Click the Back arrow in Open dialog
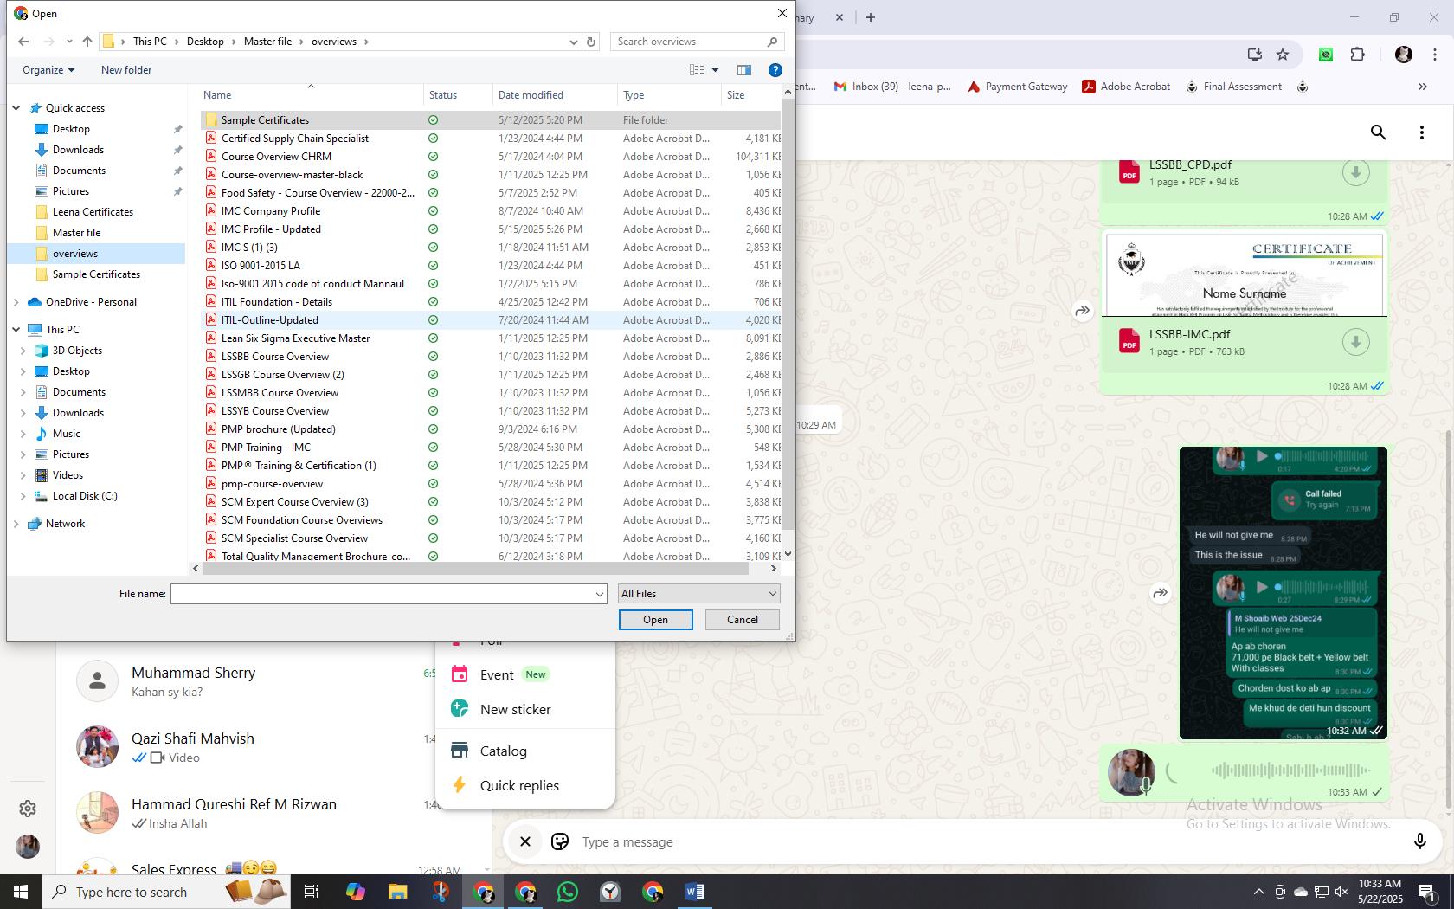 [x=23, y=42]
